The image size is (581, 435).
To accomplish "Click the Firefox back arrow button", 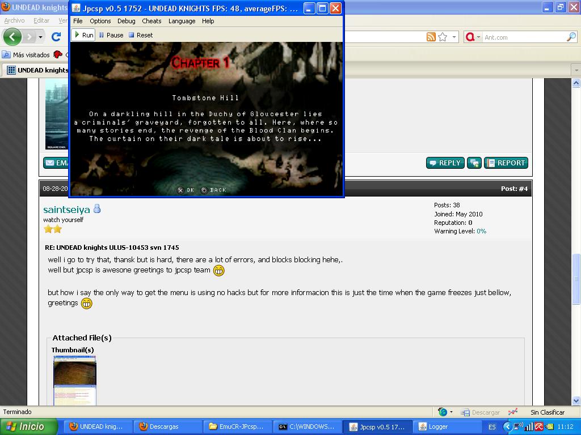I will point(12,37).
